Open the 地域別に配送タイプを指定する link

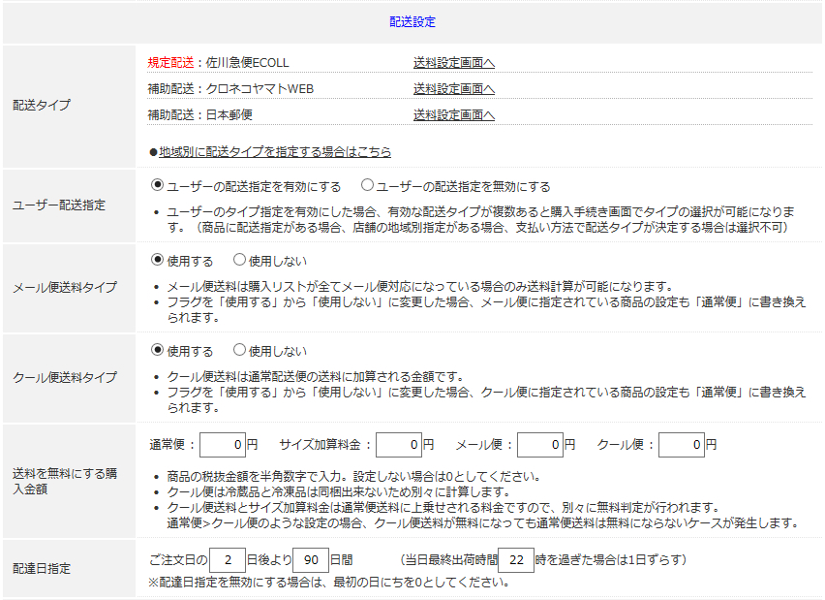[x=275, y=152]
